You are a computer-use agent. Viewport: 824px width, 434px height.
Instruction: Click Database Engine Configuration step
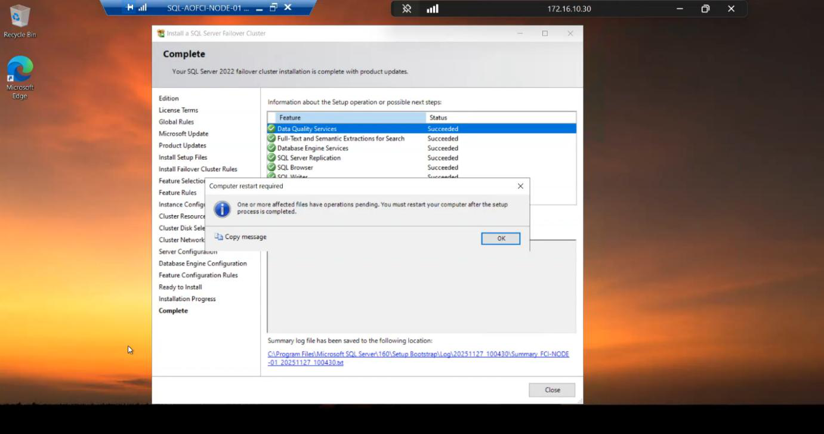click(x=203, y=263)
